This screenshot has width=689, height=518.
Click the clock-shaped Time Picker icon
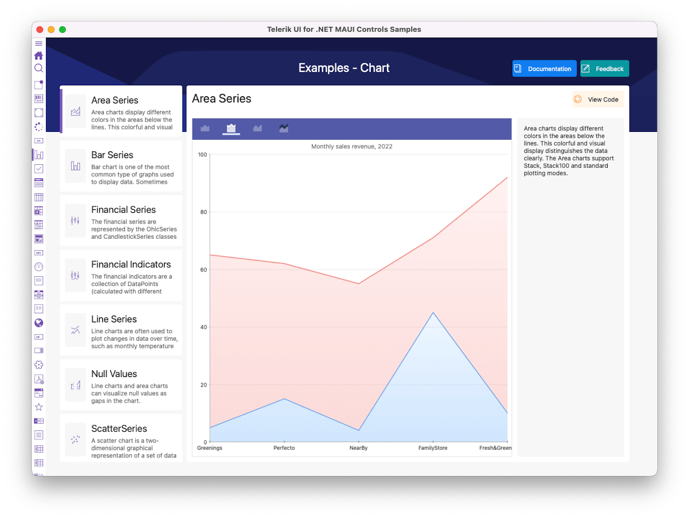[39, 267]
